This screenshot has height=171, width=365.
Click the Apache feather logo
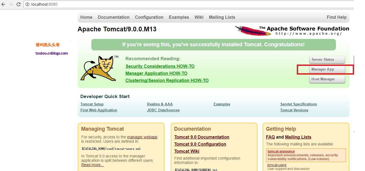(x=253, y=30)
